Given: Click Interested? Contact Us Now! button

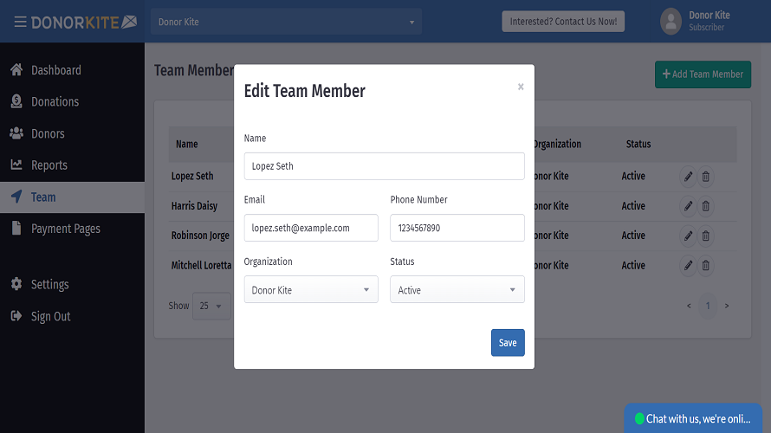Looking at the screenshot, I should click(563, 22).
